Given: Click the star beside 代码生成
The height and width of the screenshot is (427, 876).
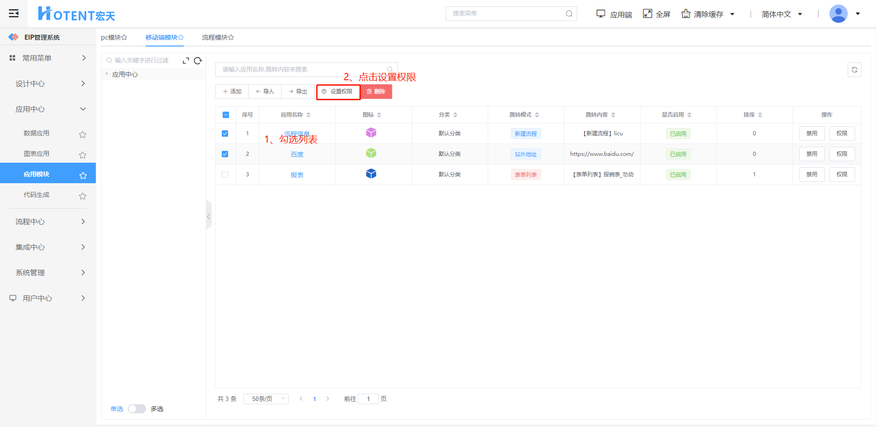Looking at the screenshot, I should pyautogui.click(x=83, y=196).
